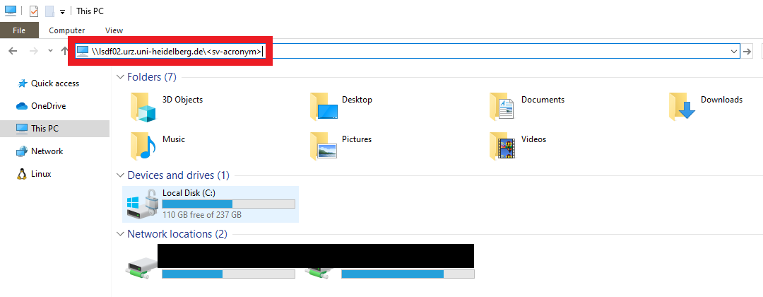Screen dimensions: 763x297
Task: Open the File menu tab
Action: coord(19,30)
